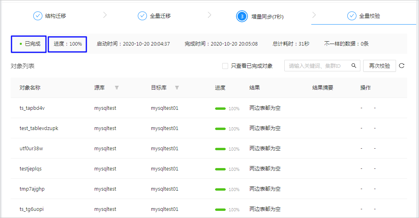419x218 pixels.
Task: Click the progress bar for utf0ur38w
Action: (x=221, y=149)
